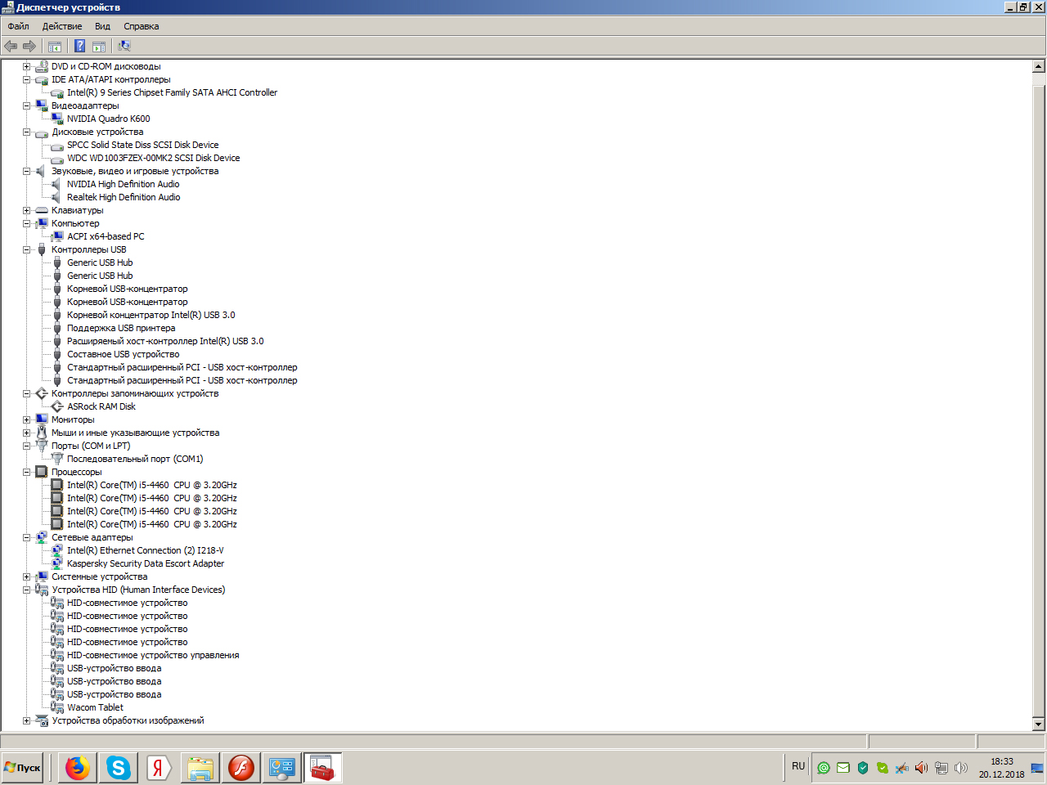The height and width of the screenshot is (785, 1047).
Task: Click the Пуск start button
Action: coord(23,768)
